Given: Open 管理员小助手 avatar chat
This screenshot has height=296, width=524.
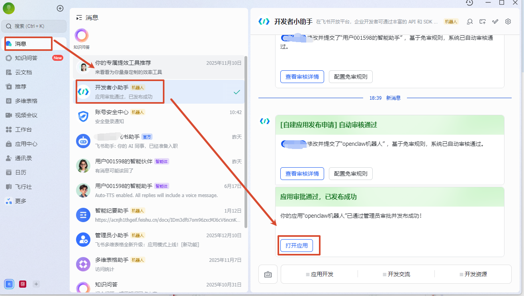Looking at the screenshot, I should coord(83,240).
